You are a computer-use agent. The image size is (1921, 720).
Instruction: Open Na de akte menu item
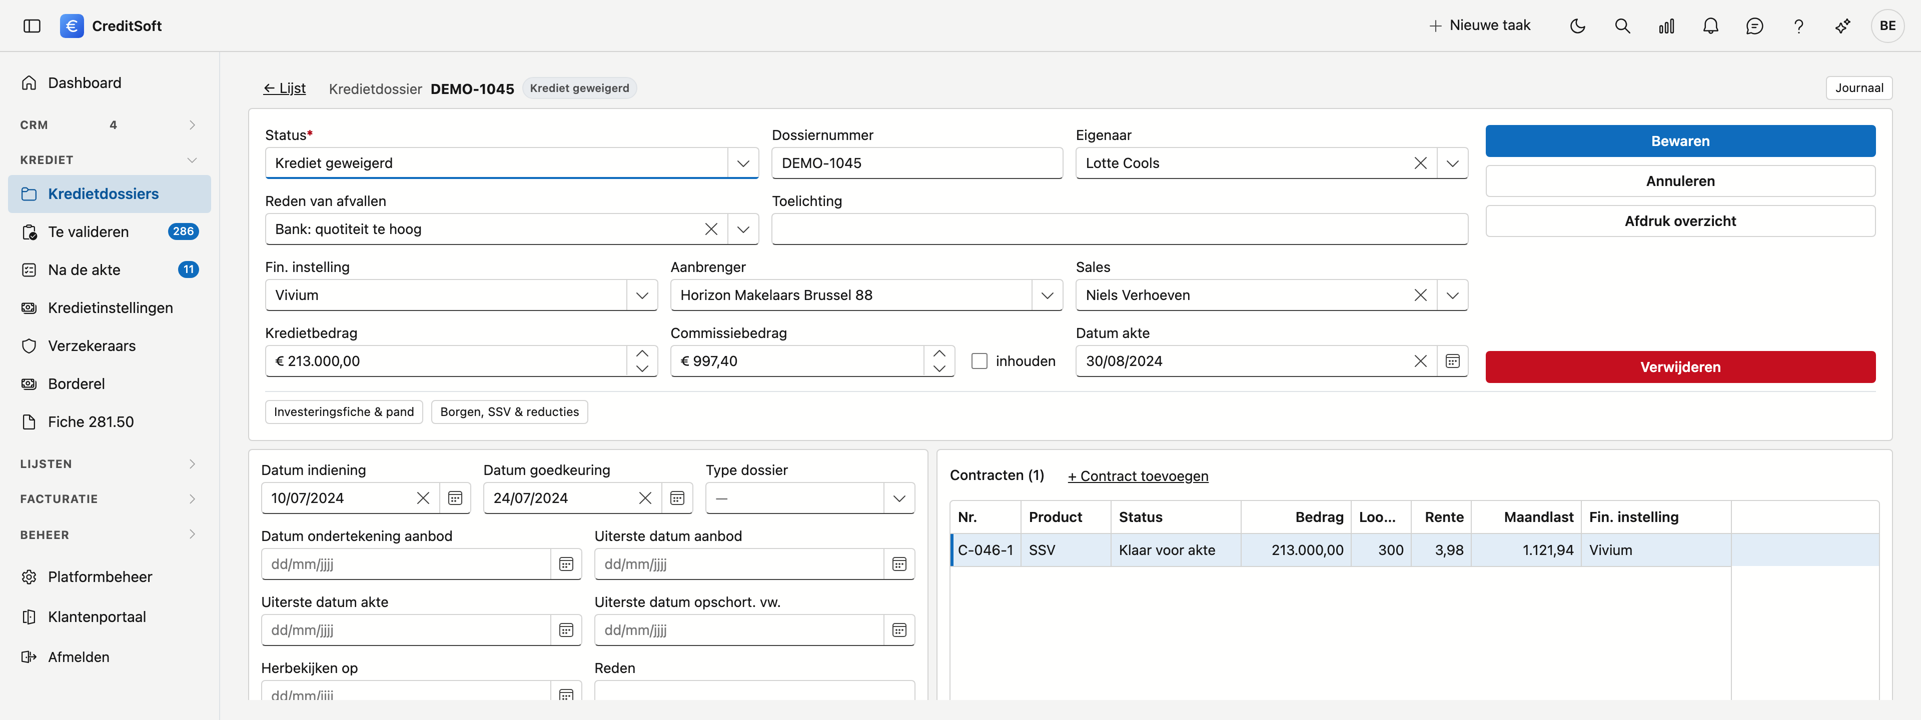(109, 270)
